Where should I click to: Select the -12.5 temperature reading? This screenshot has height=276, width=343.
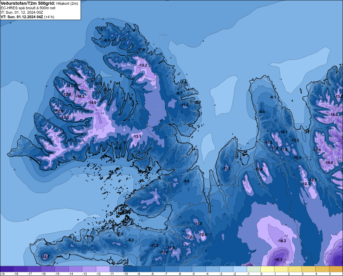coord(64,117)
